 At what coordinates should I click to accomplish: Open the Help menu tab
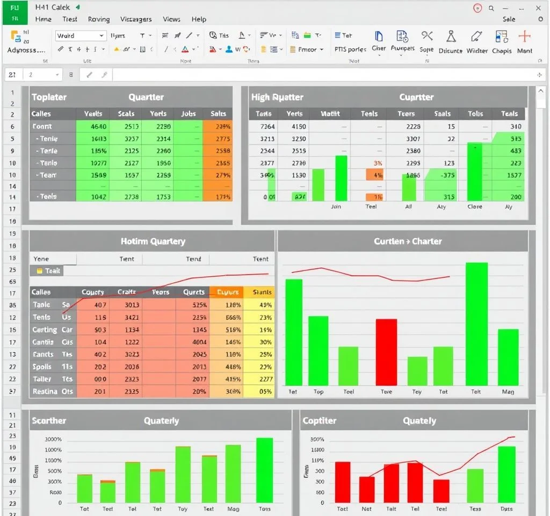[199, 19]
